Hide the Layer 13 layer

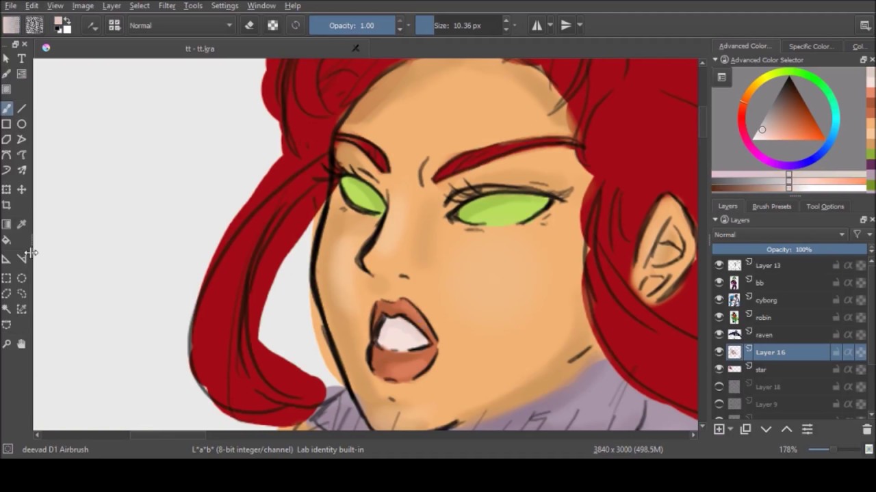[x=719, y=265]
